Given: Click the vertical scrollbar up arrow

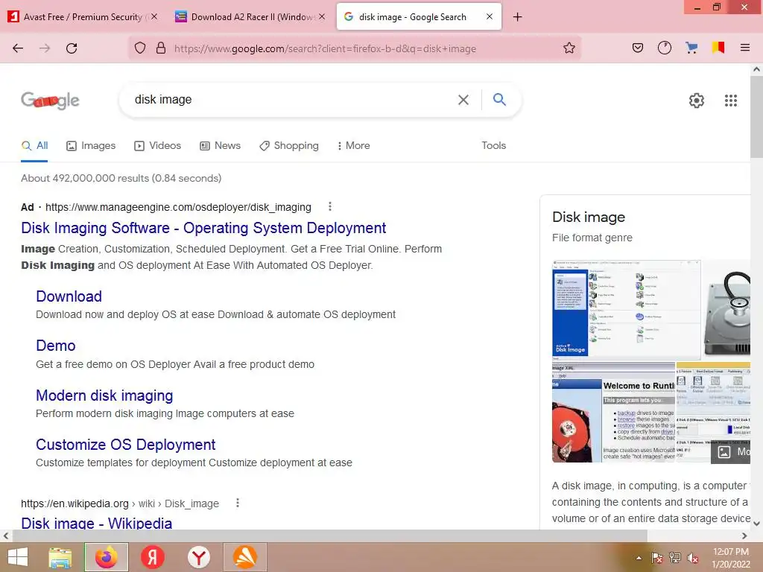Looking at the screenshot, I should click(x=756, y=69).
